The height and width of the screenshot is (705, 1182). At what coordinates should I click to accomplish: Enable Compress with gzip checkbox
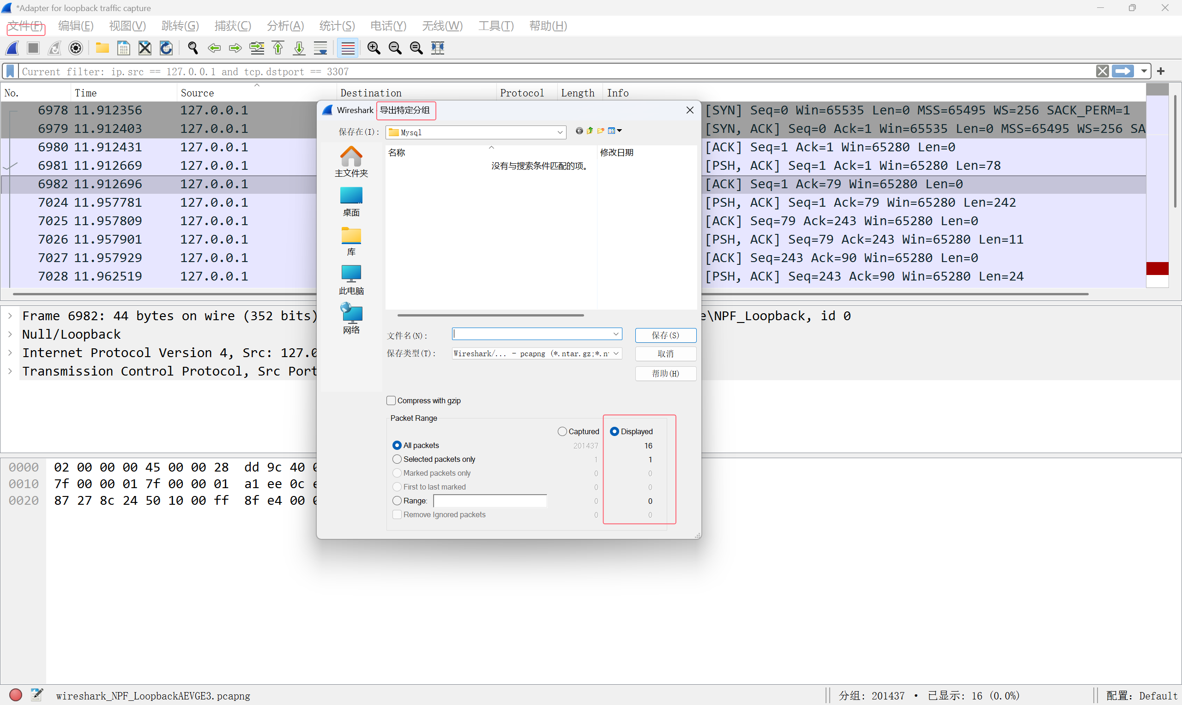coord(391,400)
